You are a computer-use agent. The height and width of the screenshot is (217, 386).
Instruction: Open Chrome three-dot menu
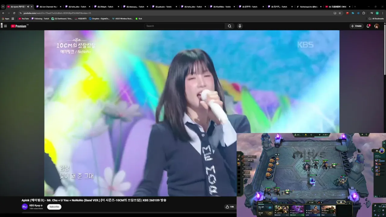(383, 13)
